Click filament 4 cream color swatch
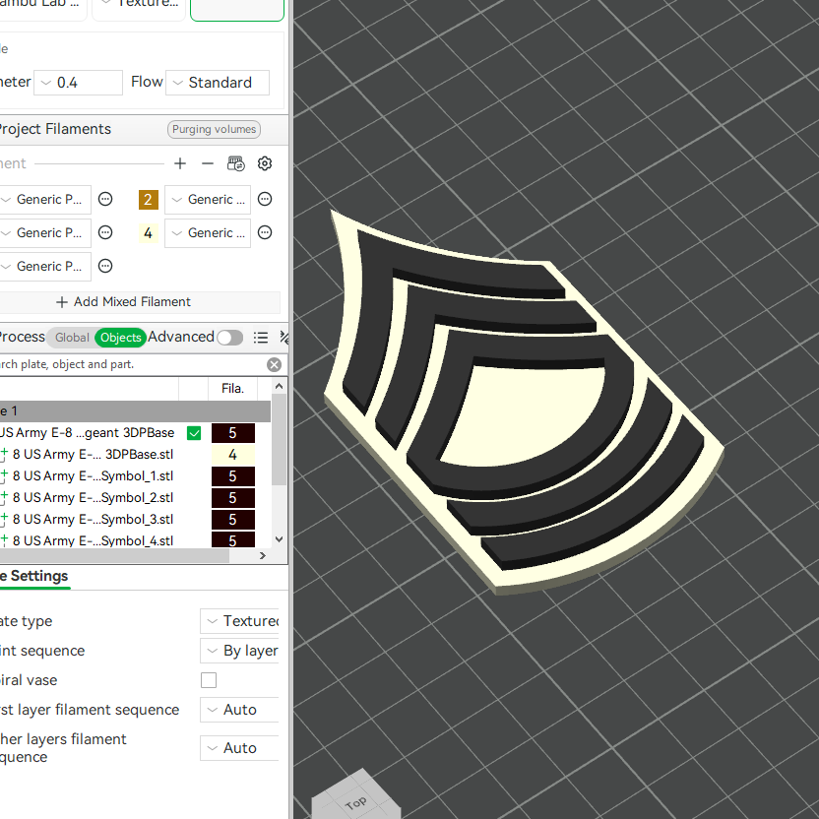 [x=149, y=233]
